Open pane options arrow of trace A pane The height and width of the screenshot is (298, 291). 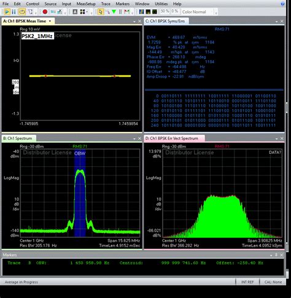point(134,21)
